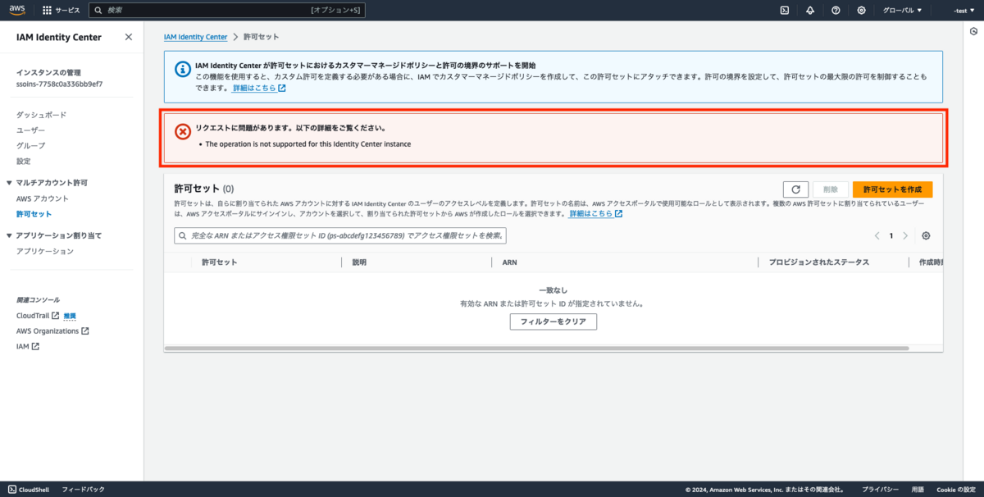Click the red error icon in alert
Image resolution: width=984 pixels, height=497 pixels.
tap(183, 131)
